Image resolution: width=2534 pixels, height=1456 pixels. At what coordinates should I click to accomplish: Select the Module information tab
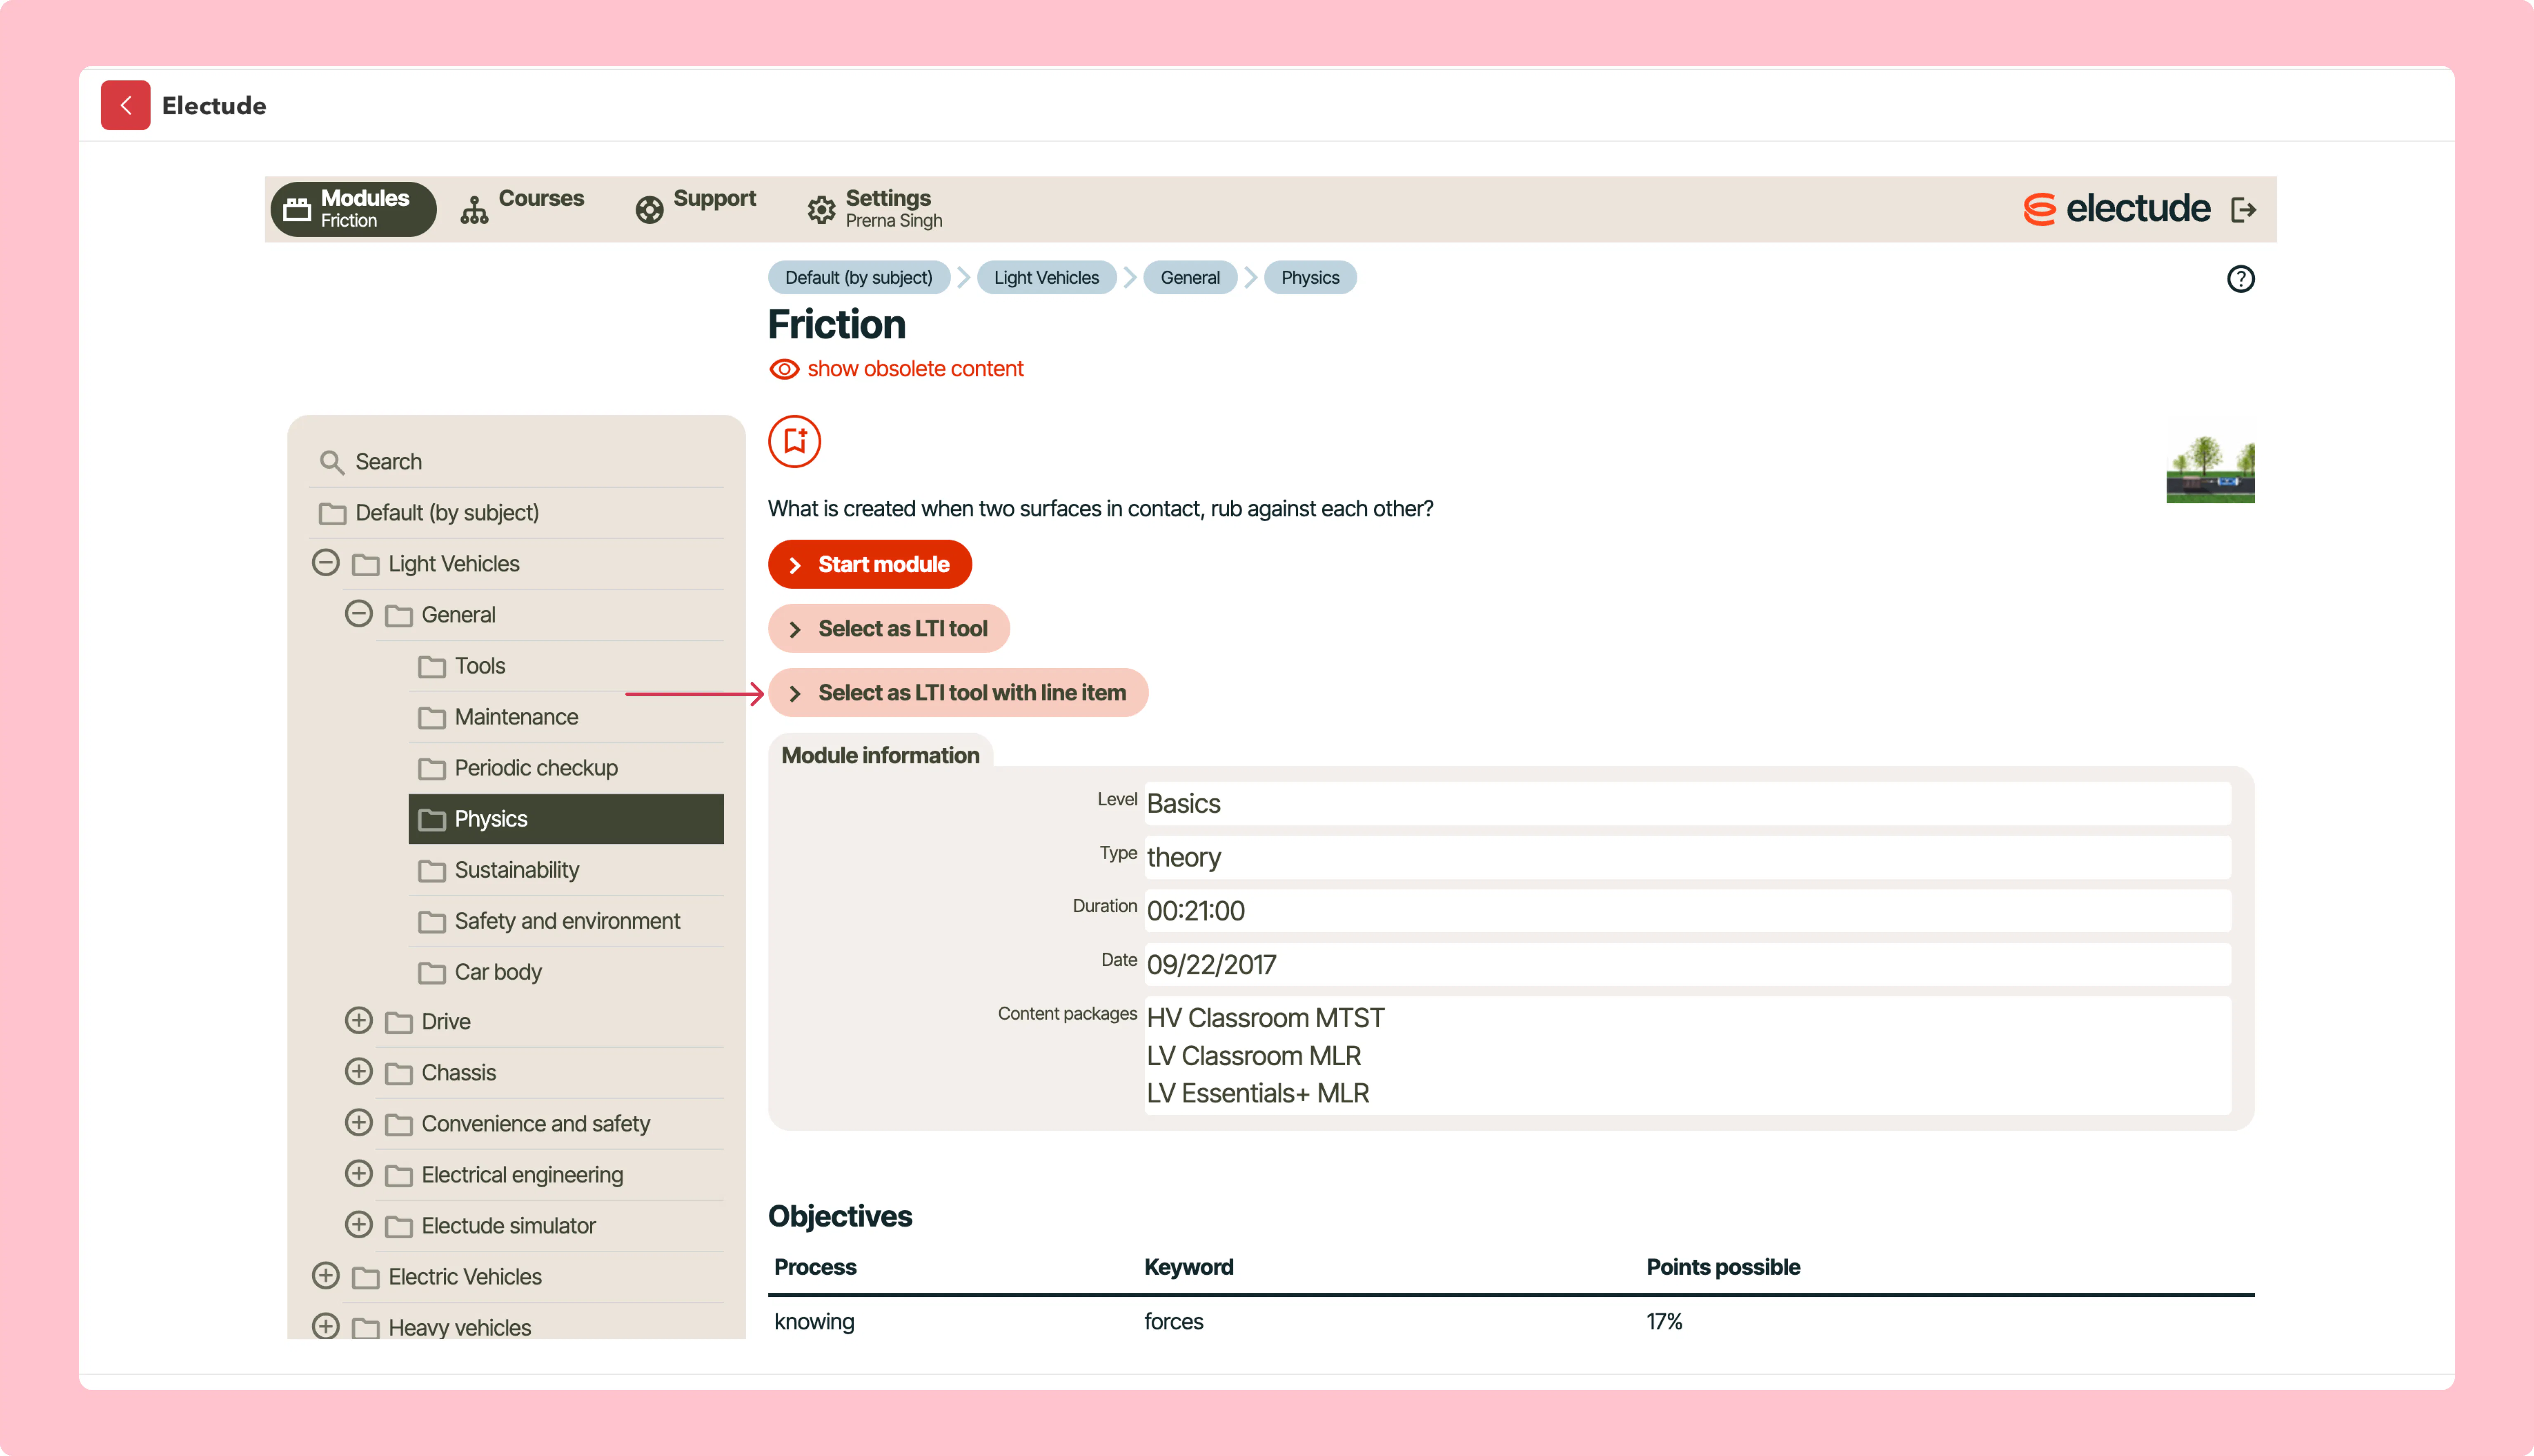(x=881, y=755)
